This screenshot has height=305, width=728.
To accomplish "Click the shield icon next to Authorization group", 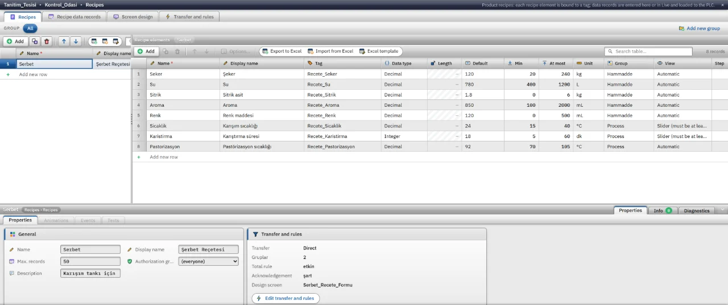I will [x=130, y=261].
